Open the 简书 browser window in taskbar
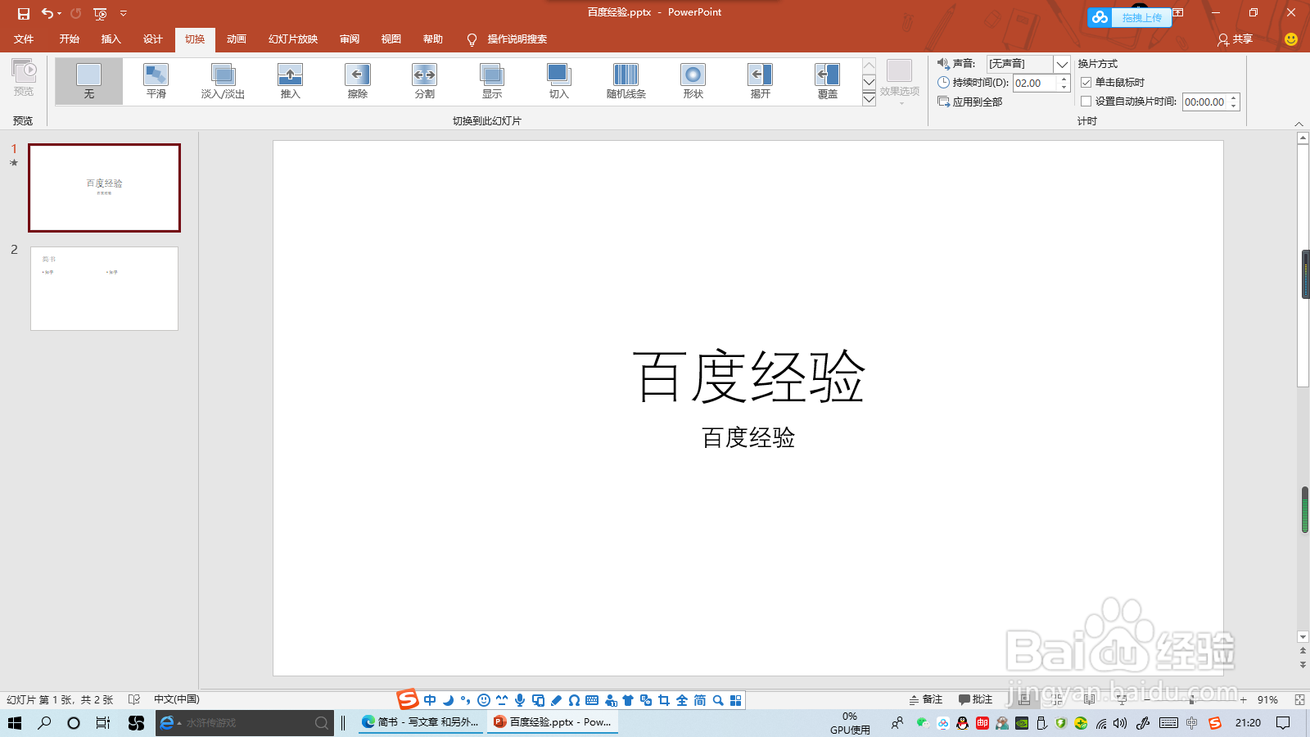Viewport: 1310px width, 737px height. click(421, 722)
